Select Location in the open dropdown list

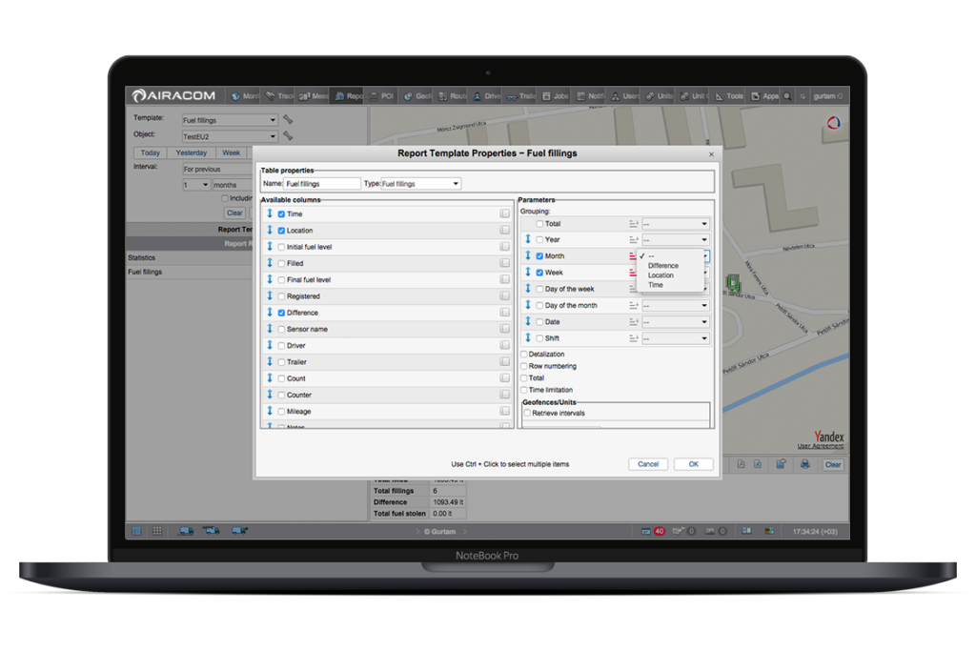click(x=661, y=275)
